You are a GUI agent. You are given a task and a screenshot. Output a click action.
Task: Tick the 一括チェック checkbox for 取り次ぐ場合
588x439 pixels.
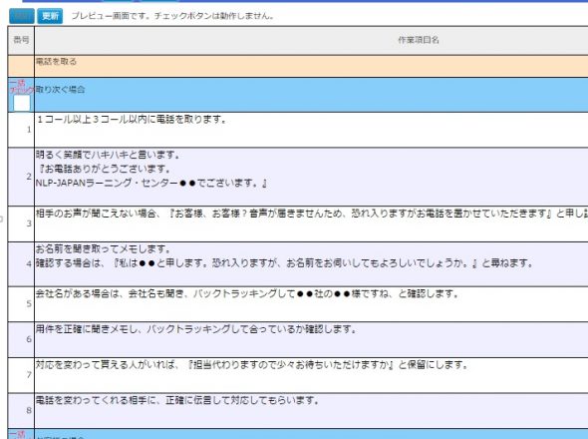22,103
